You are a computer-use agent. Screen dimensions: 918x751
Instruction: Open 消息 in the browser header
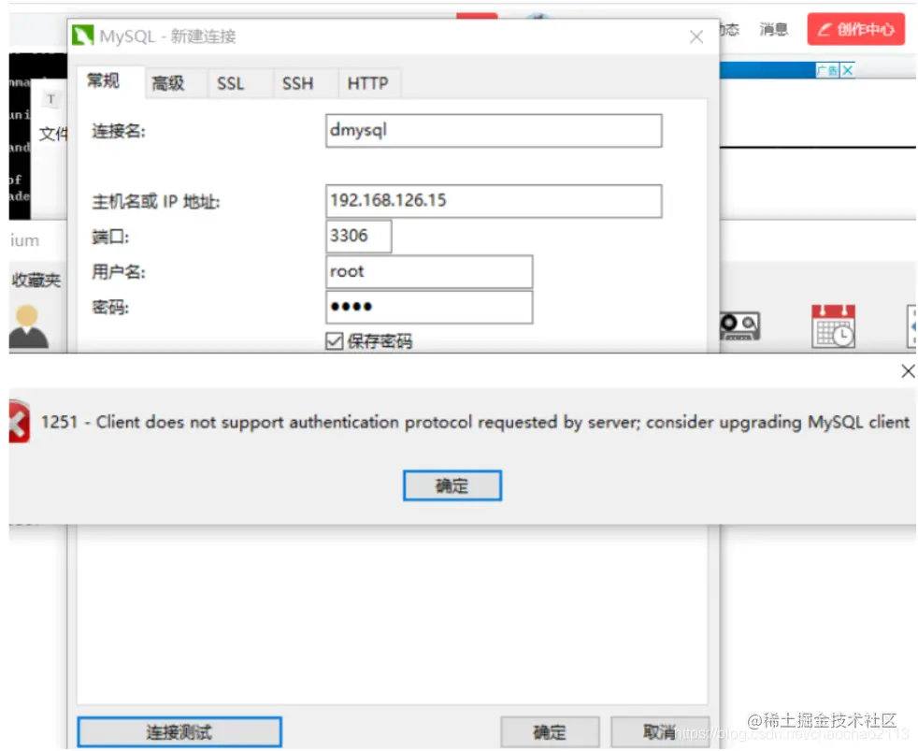click(773, 29)
